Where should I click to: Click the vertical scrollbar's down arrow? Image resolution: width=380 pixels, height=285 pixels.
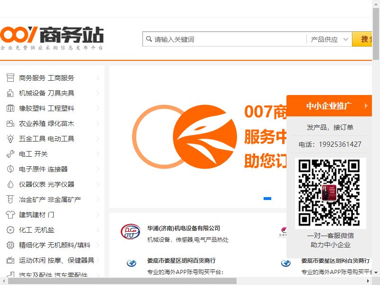click(x=376, y=273)
